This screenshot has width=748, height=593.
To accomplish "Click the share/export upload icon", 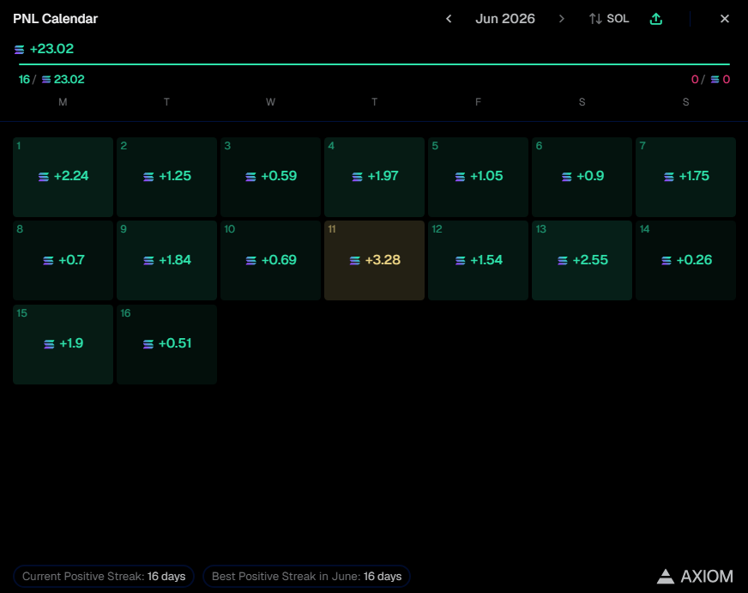I will (x=656, y=19).
